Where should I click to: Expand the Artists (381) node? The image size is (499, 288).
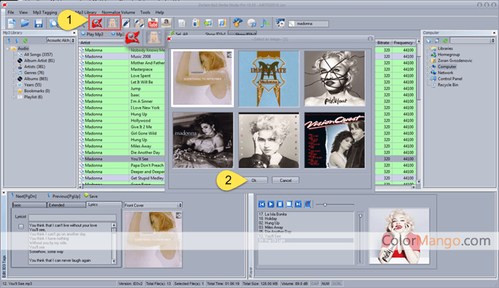[14, 67]
